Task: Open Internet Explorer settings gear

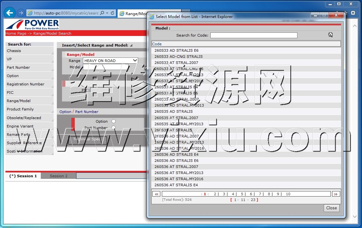Action: (353, 13)
